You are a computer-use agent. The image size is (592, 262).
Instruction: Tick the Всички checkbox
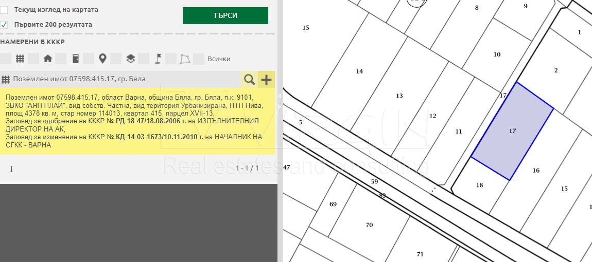tap(199, 59)
